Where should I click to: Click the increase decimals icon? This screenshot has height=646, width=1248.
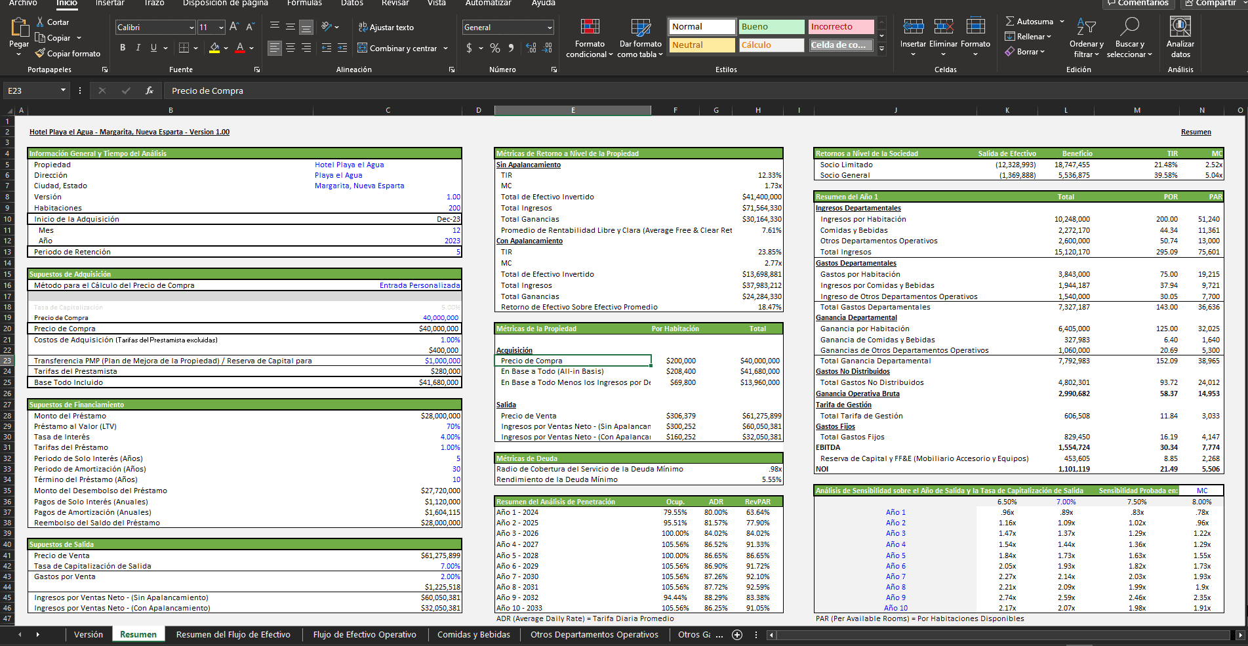click(x=531, y=48)
